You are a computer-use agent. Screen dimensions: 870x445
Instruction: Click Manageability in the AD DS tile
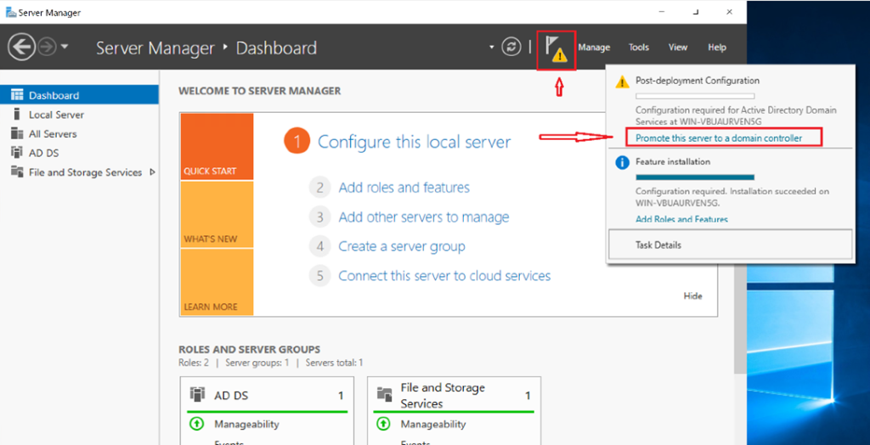(x=246, y=425)
